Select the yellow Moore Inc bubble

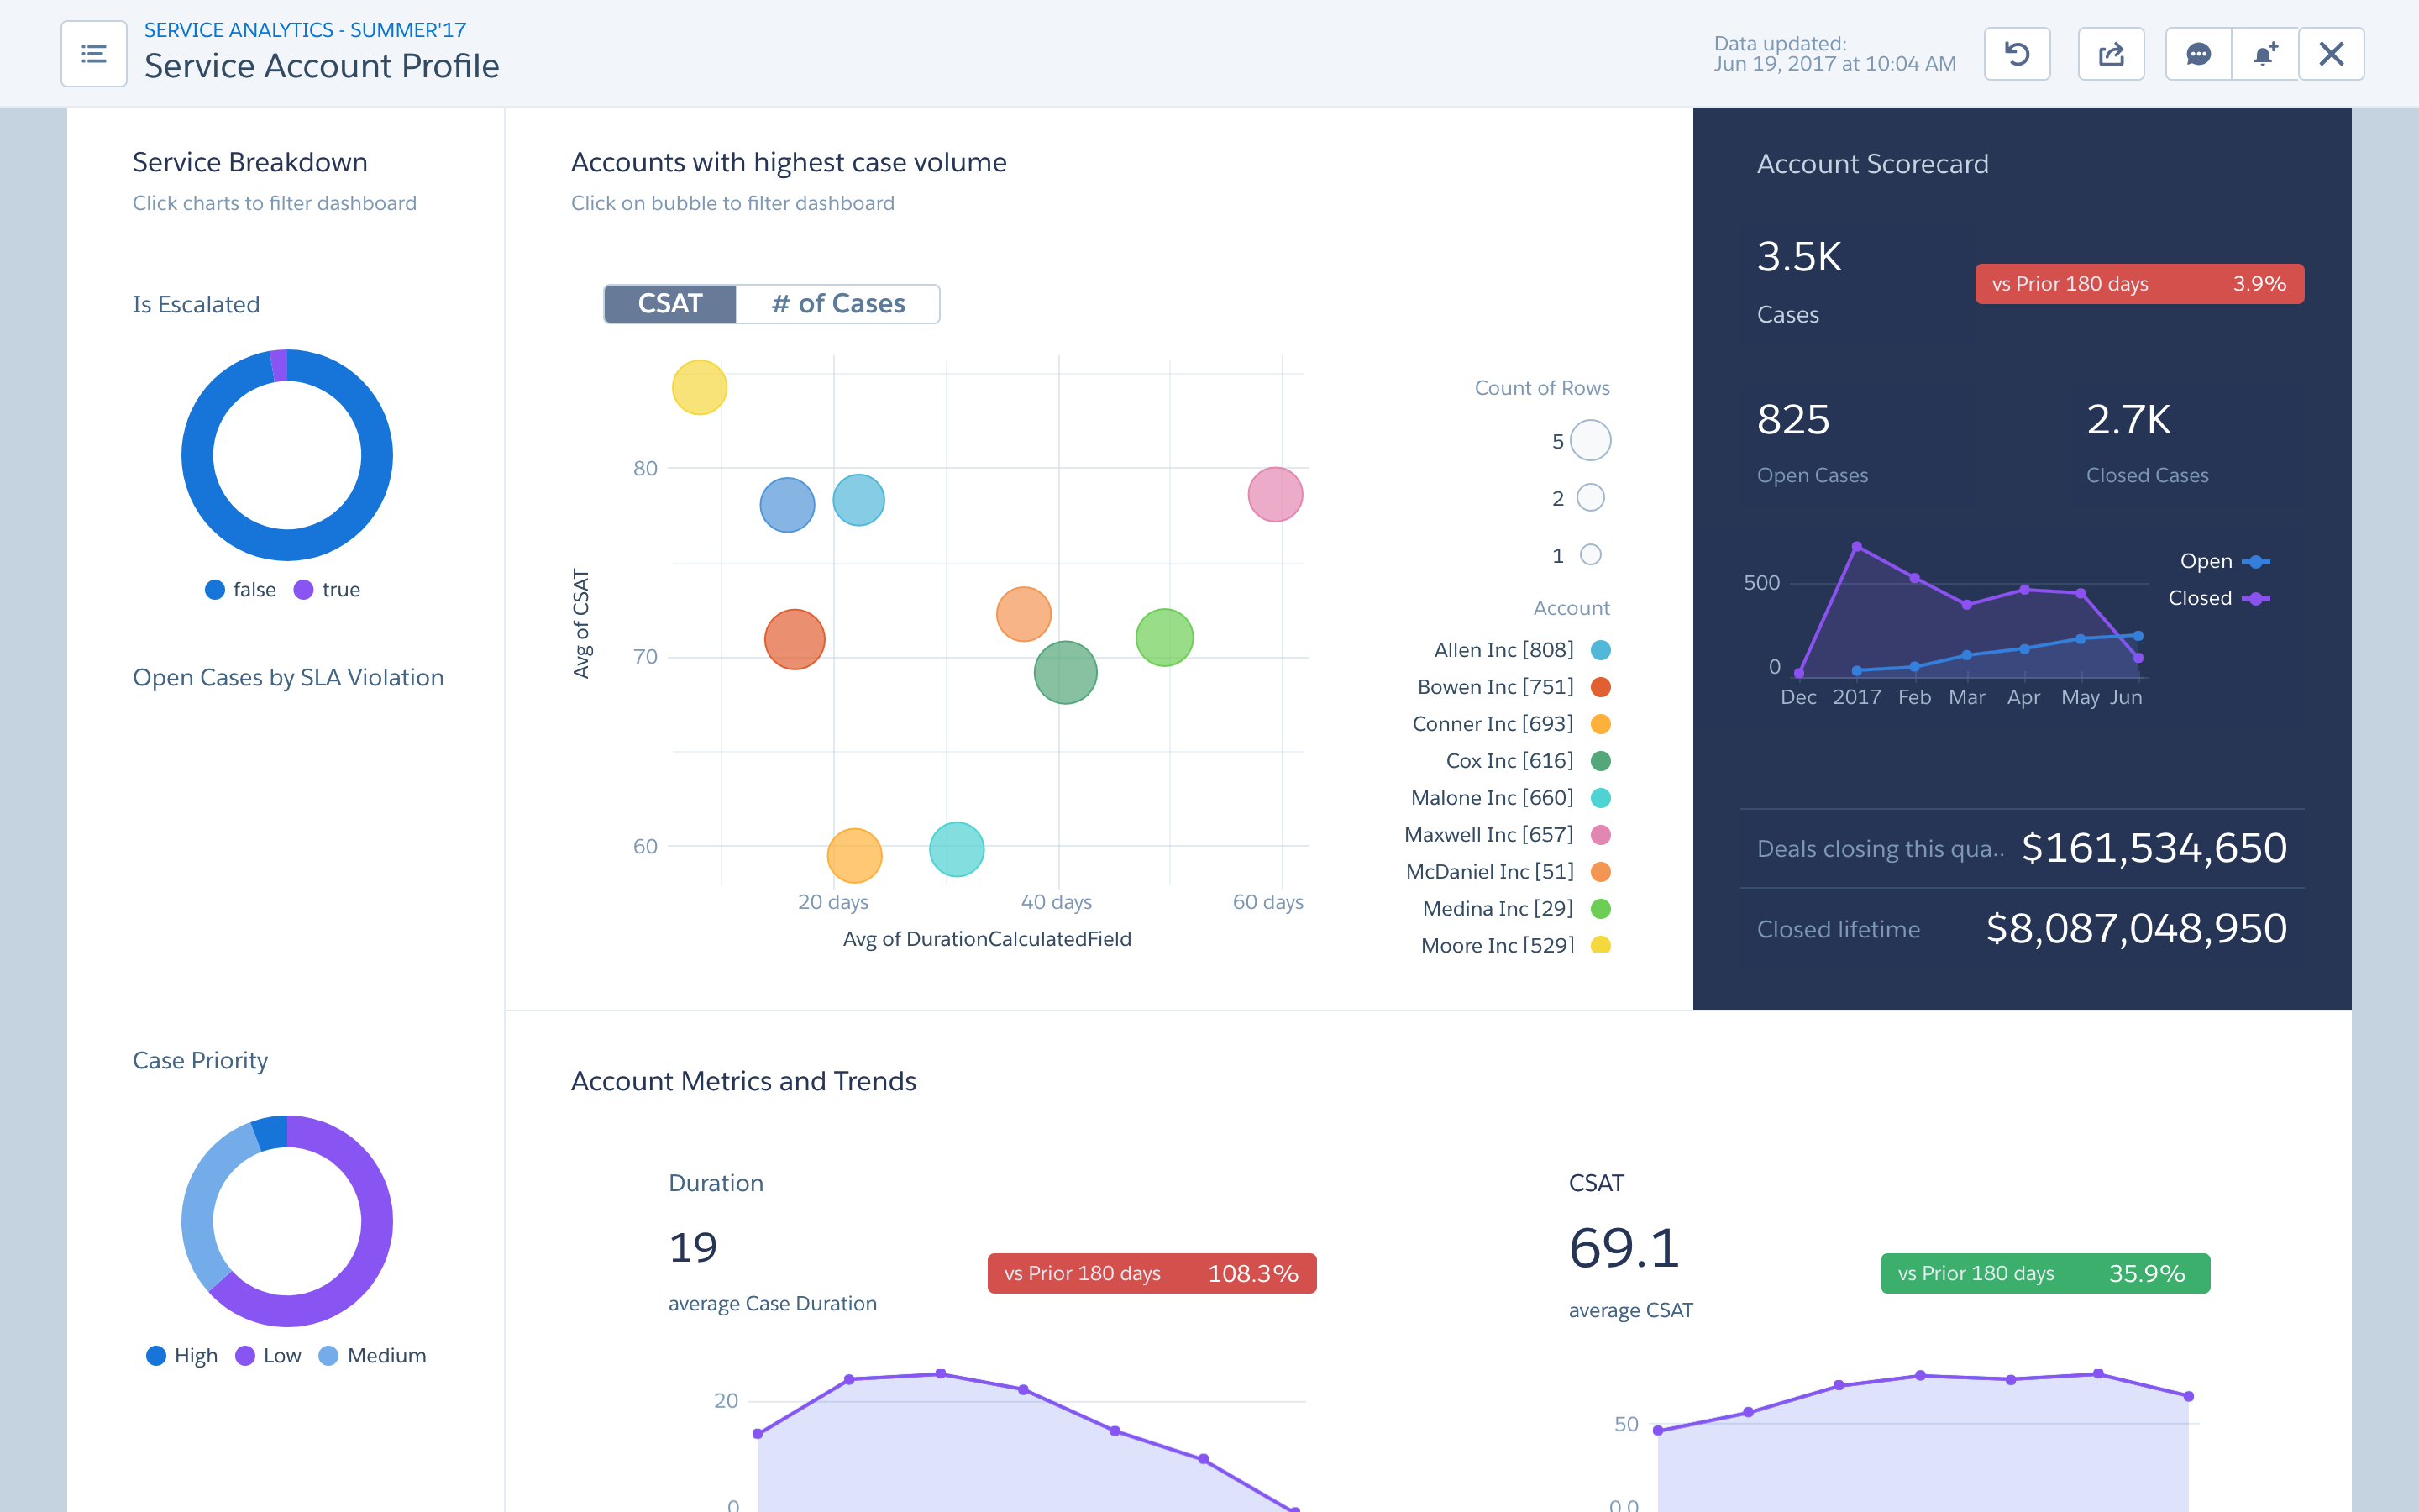tap(699, 387)
